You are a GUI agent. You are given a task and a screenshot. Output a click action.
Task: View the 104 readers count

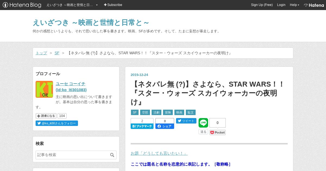click(x=62, y=116)
